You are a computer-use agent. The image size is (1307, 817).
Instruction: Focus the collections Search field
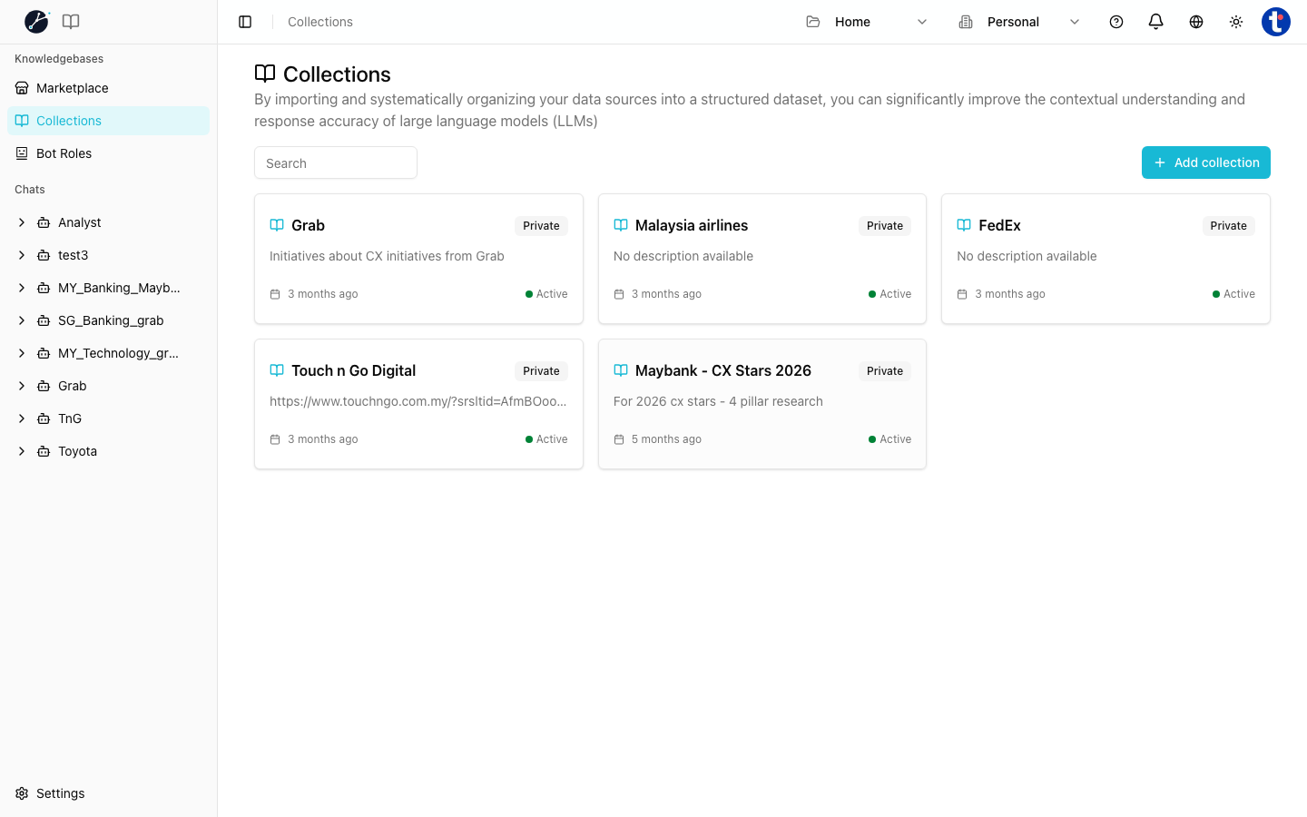[336, 162]
